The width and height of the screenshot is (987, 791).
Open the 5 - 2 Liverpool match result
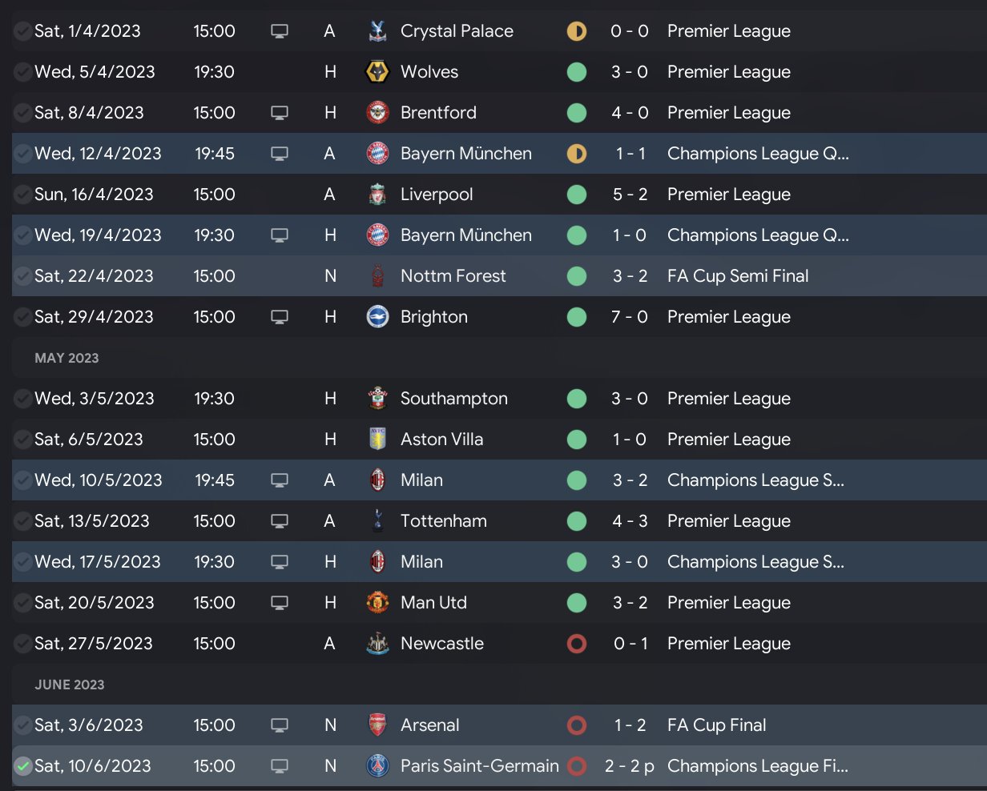point(630,195)
